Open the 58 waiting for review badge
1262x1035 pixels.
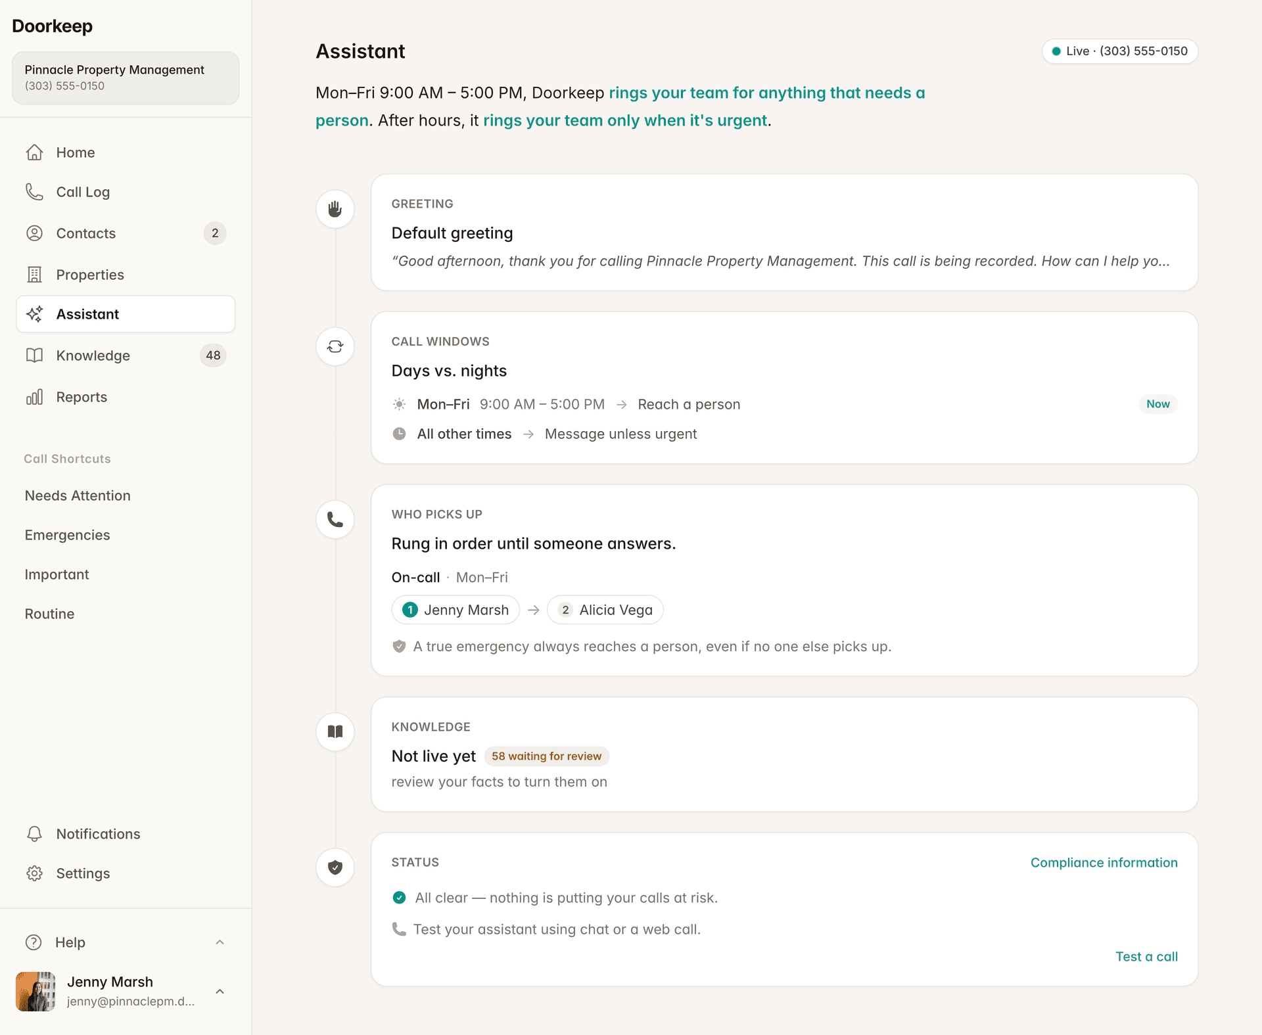coord(546,756)
